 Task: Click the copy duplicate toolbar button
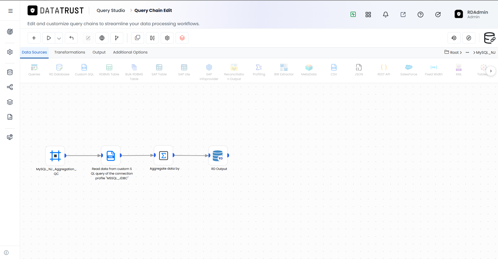(x=138, y=38)
